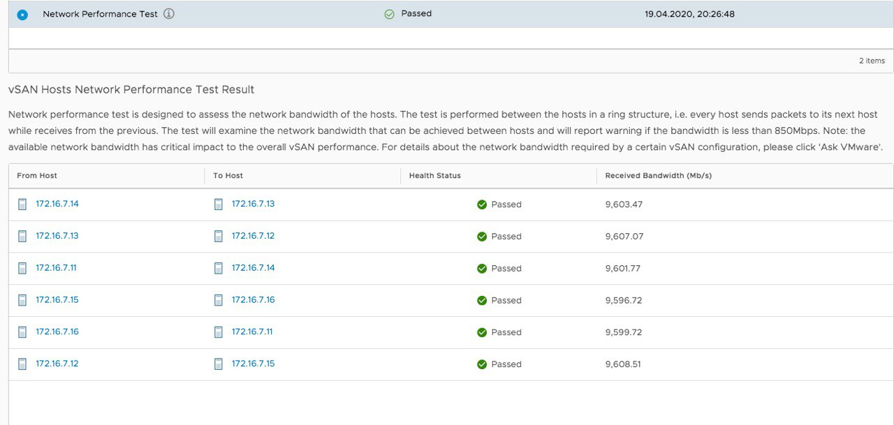Select the Network Performance Test row label
The image size is (894, 425).
click(101, 14)
